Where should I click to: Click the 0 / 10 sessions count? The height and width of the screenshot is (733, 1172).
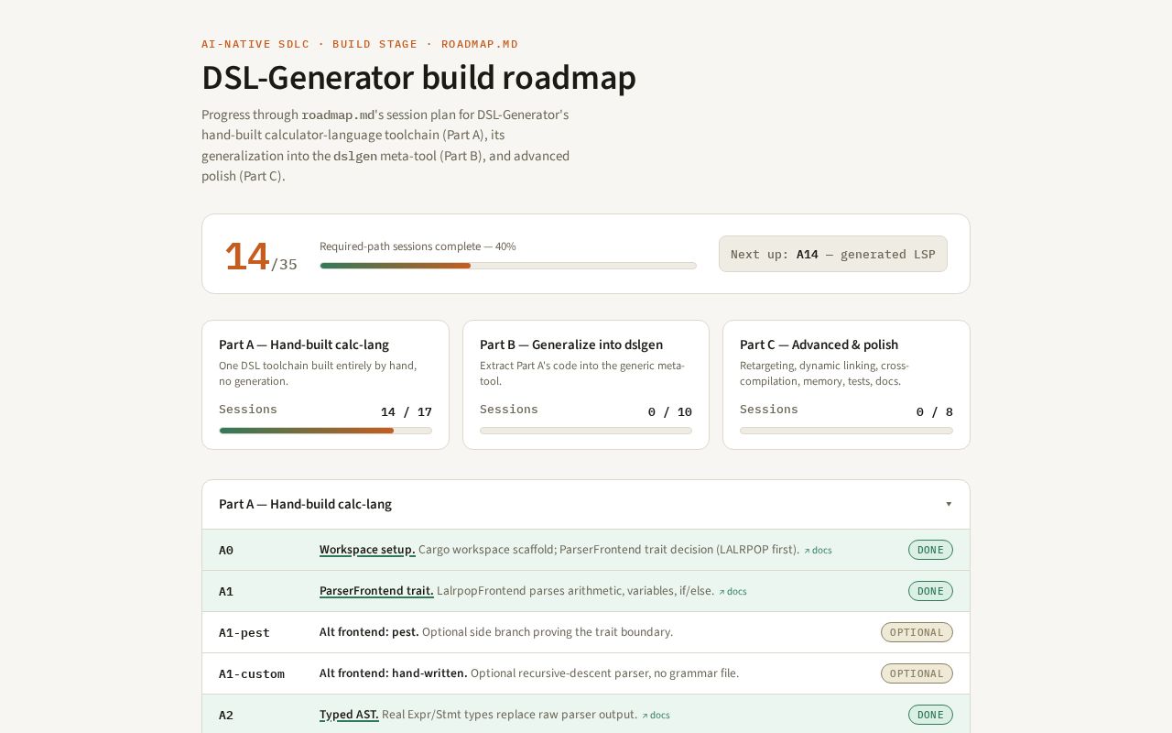(670, 411)
